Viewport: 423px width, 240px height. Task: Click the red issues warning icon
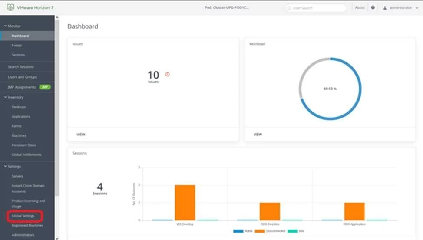click(x=167, y=74)
